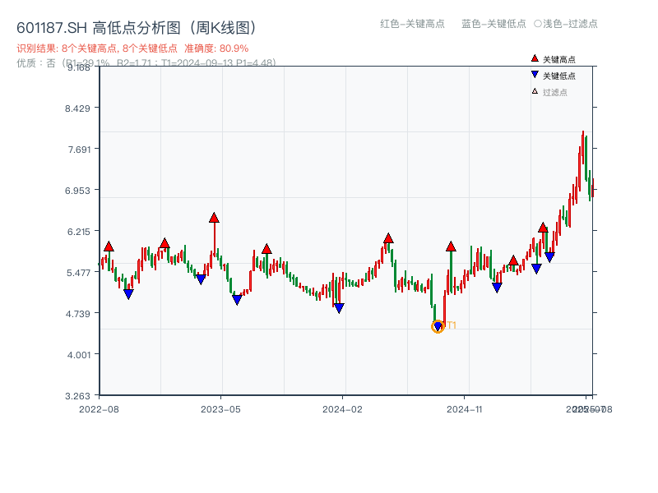Image resolution: width=658 pixels, height=493 pixels.
Task: Click the y-axis label 4.001
Action: (x=78, y=355)
